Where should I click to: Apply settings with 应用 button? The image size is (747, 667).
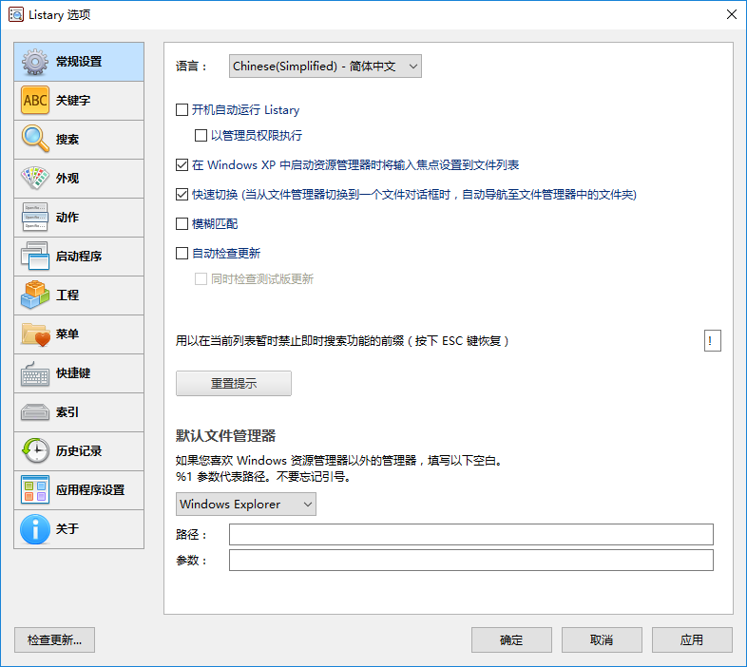tap(692, 639)
